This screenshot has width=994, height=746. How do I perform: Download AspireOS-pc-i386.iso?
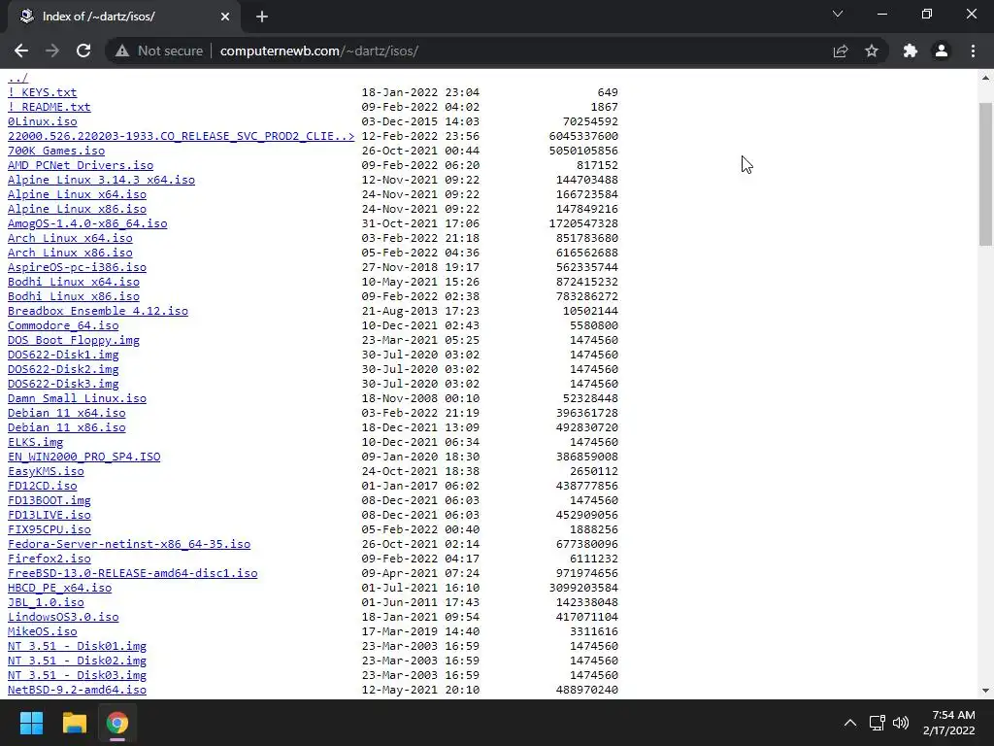77,268
